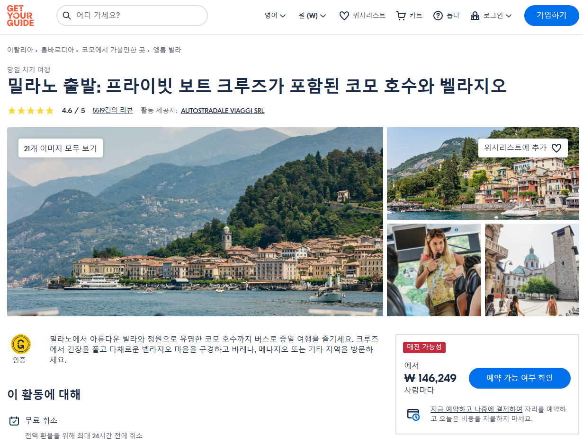
Task: Open the wishlist heart icon in header
Action: tap(344, 16)
